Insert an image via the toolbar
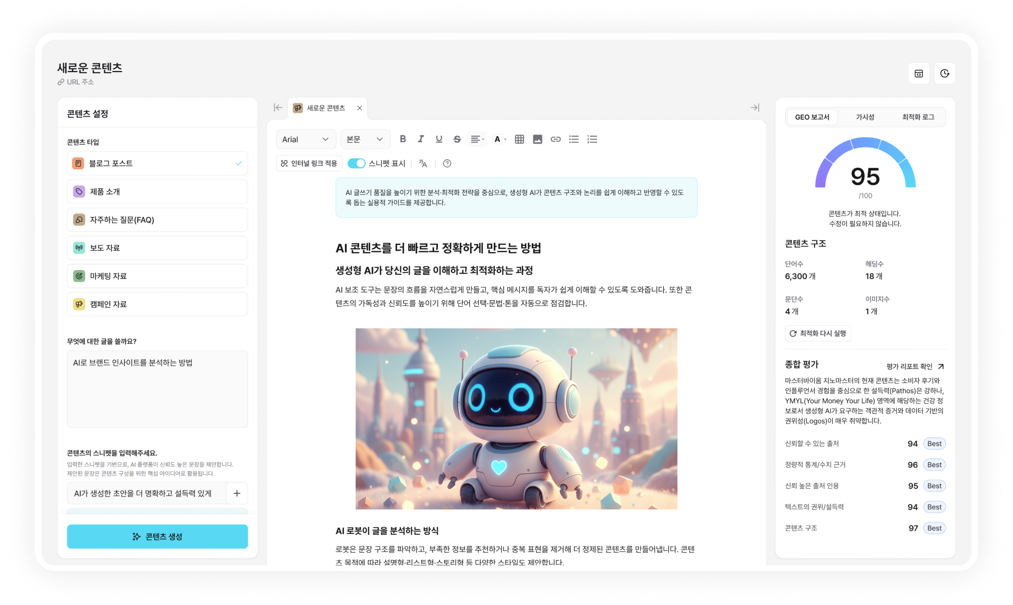This screenshot has width=1013, height=605. [x=538, y=139]
